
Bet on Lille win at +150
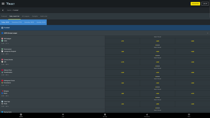pyautogui.click(x=192, y=62)
